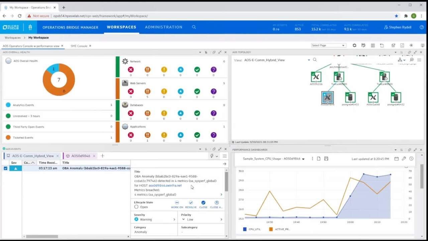The width and height of the screenshot is (428, 241).
Task: Bookmark this page with the star icon
Action: tap(397, 16)
